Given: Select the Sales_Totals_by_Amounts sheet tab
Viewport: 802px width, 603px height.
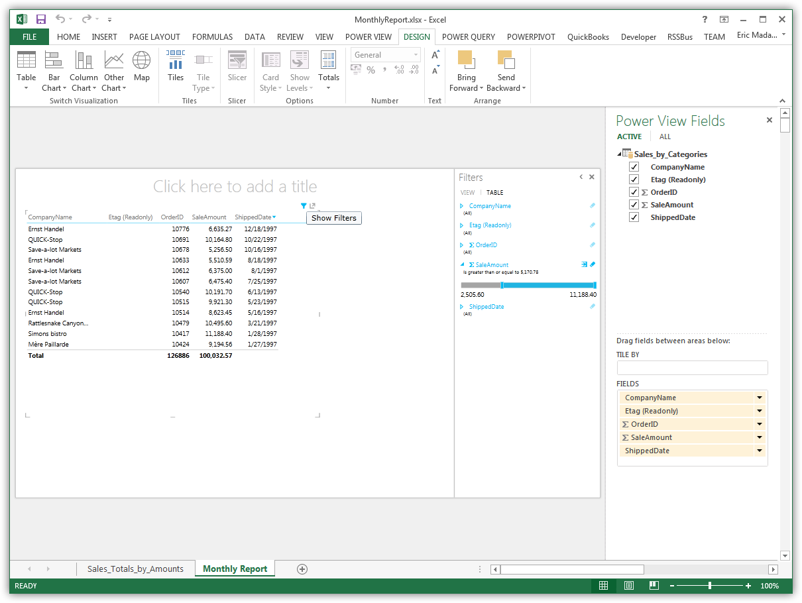Looking at the screenshot, I should [x=136, y=569].
